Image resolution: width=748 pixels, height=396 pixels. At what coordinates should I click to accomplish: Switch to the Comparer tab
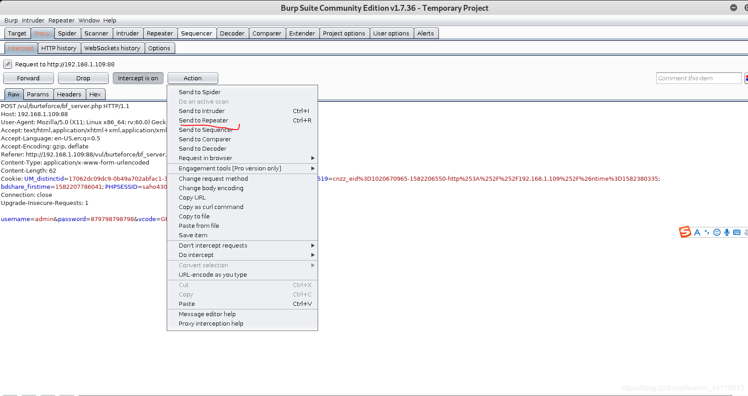267,33
